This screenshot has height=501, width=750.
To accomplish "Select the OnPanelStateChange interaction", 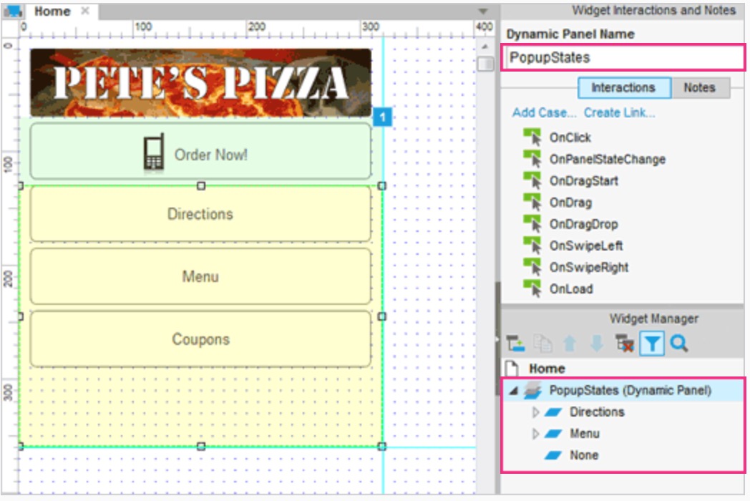I will tap(607, 160).
